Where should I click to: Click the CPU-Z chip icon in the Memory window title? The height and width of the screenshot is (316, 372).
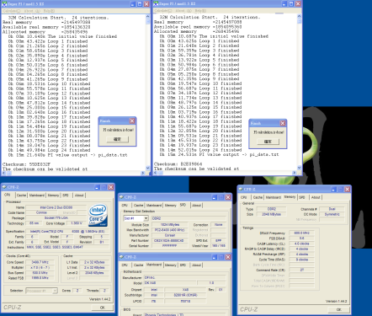click(x=241, y=190)
